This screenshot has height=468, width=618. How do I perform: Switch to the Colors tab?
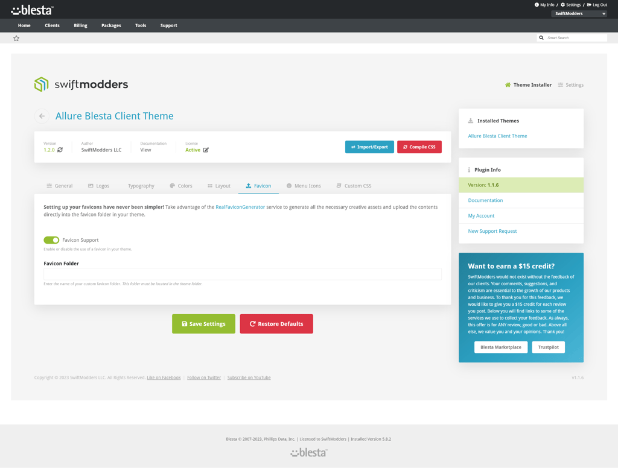click(x=181, y=186)
